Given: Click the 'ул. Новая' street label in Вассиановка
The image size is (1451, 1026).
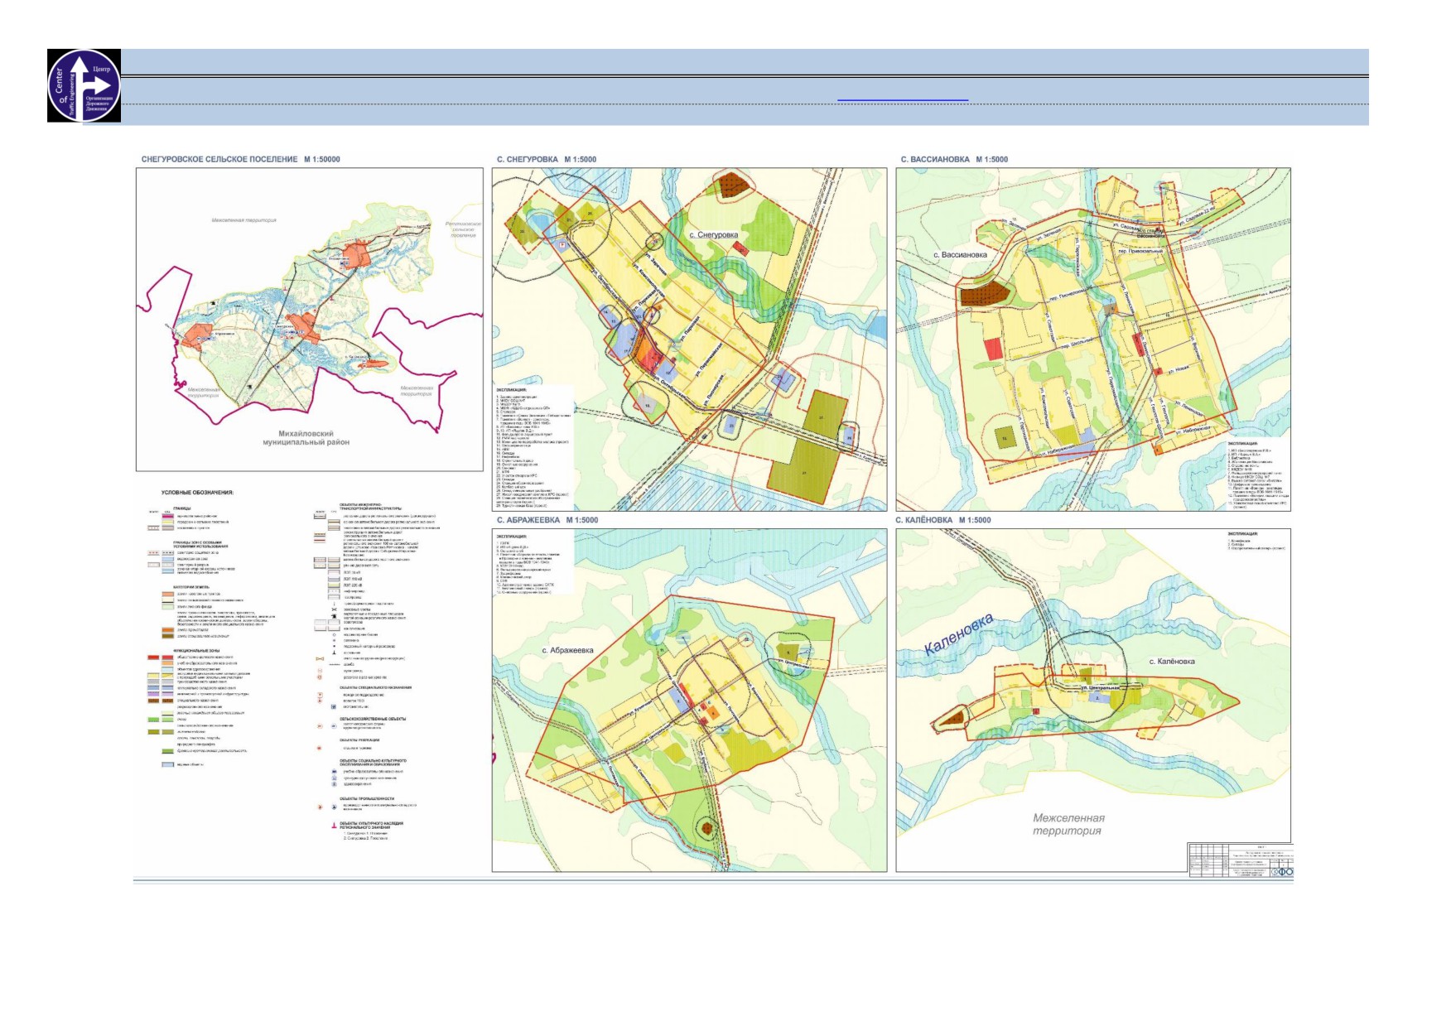Looking at the screenshot, I should pyautogui.click(x=1179, y=369).
